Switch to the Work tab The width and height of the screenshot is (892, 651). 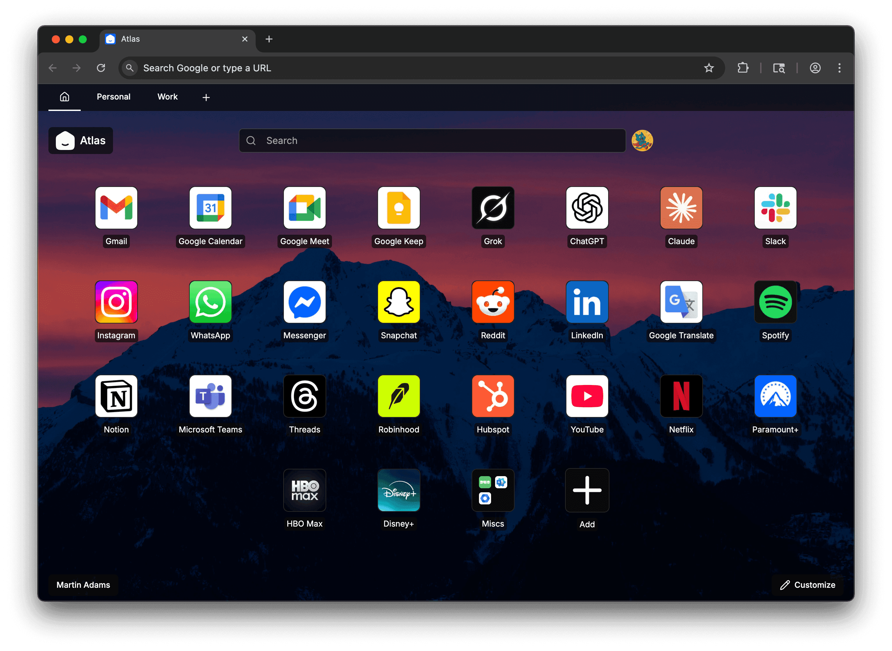pos(168,97)
